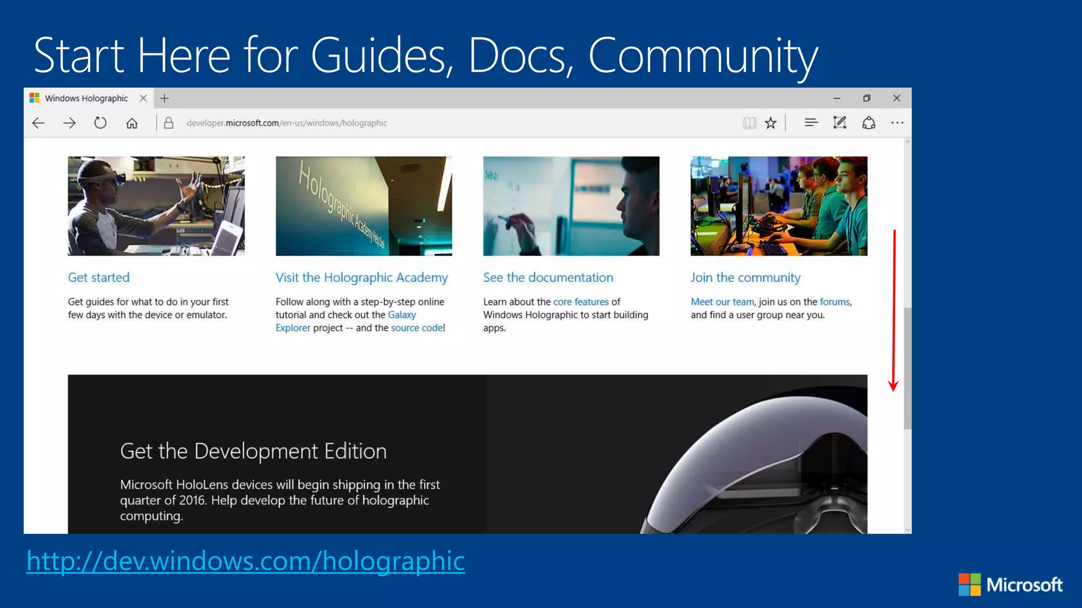Open the Hub three-lines icon
Screen dimensions: 1082x608
pos(811,123)
